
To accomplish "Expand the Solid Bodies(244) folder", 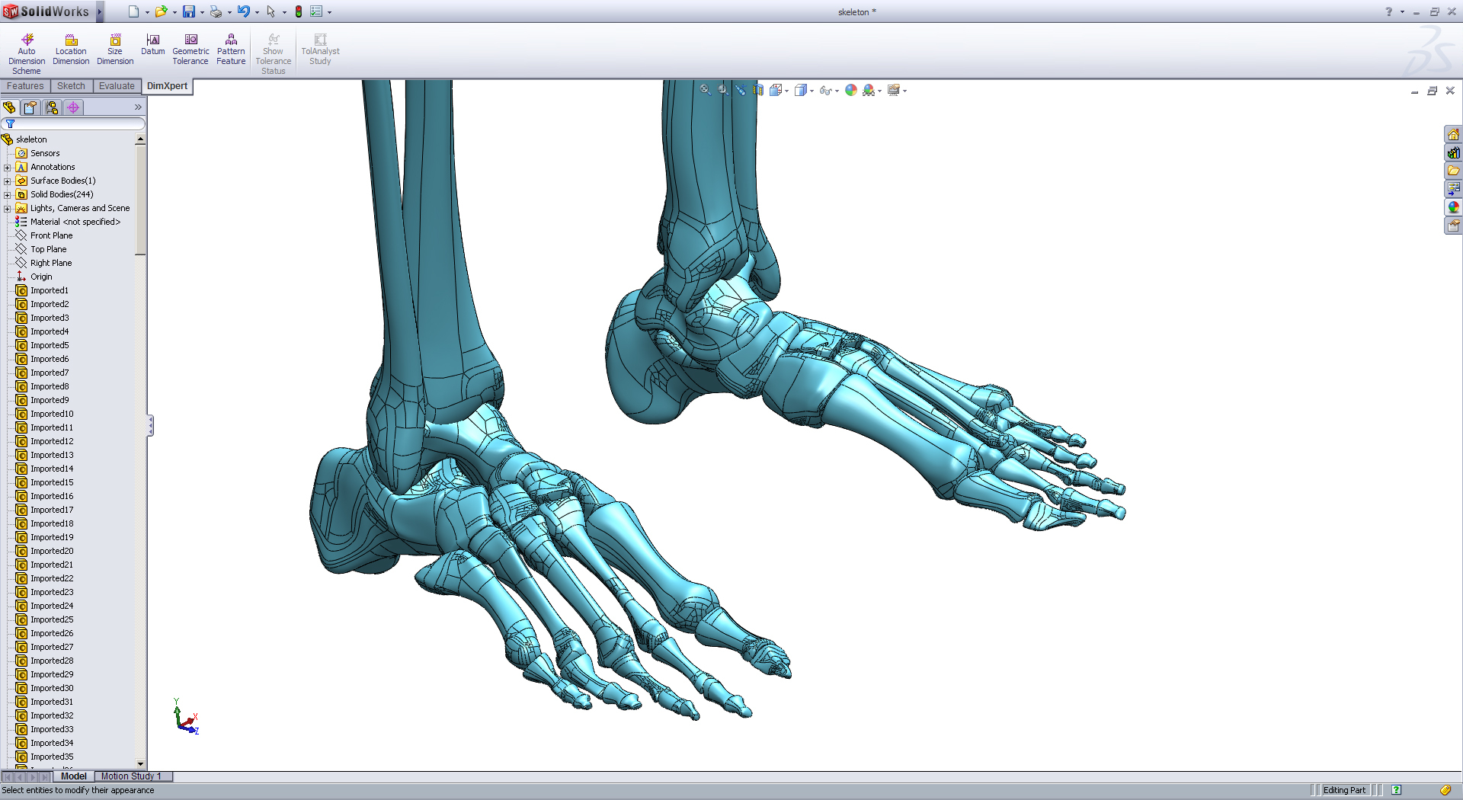I will pyautogui.click(x=9, y=194).
